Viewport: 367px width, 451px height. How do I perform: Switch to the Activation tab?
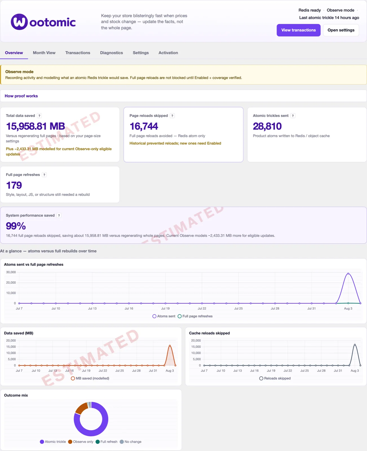pos(168,53)
